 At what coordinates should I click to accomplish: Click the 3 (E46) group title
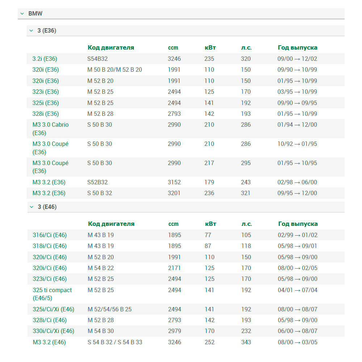tap(47, 207)
